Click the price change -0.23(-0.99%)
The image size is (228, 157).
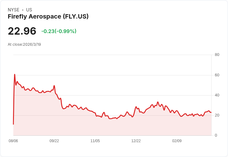click(59, 31)
